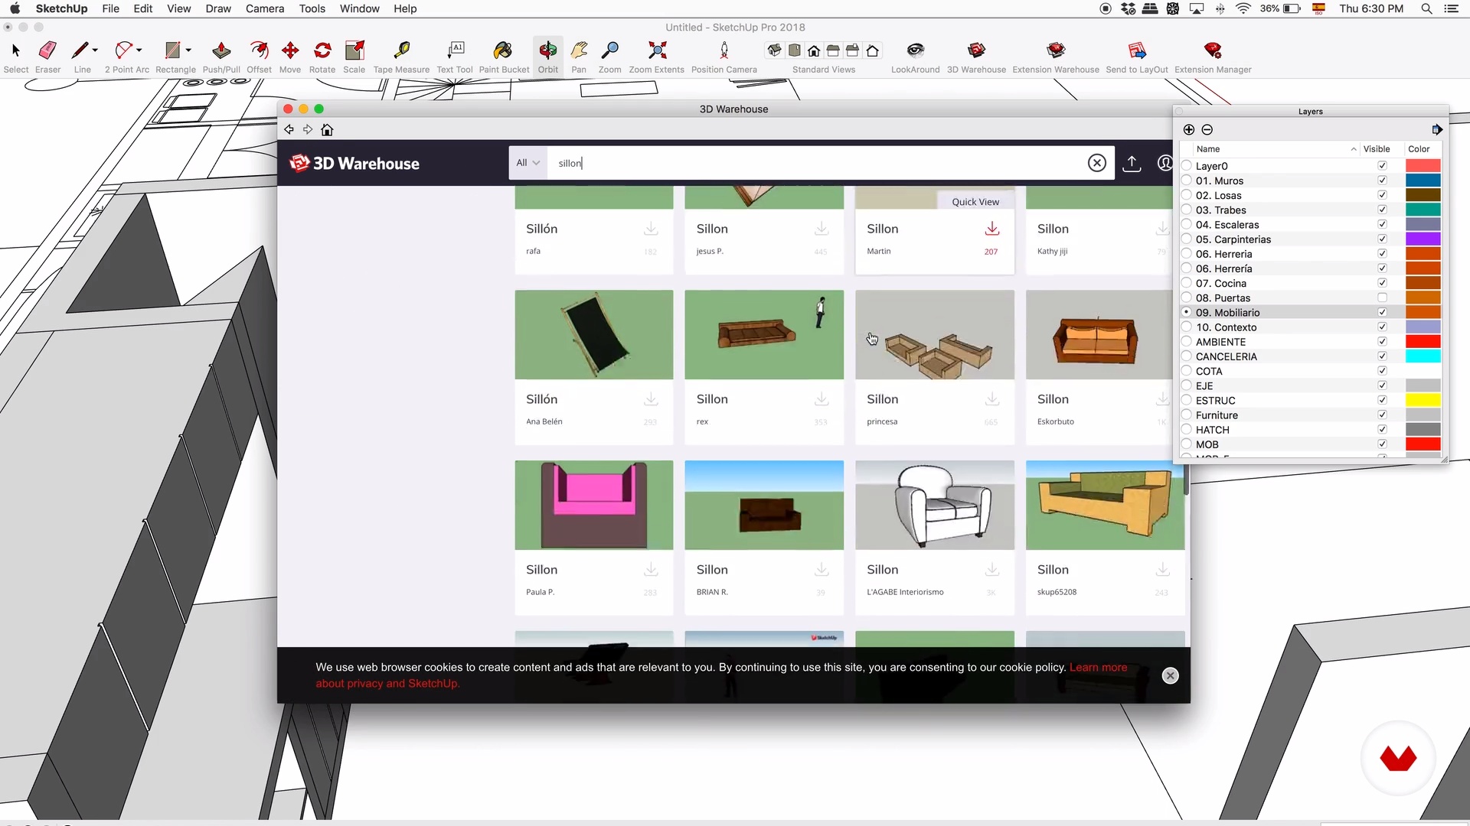Expand the 2 Point Arc dropdown arrow
The width and height of the screenshot is (1470, 826).
(x=139, y=50)
